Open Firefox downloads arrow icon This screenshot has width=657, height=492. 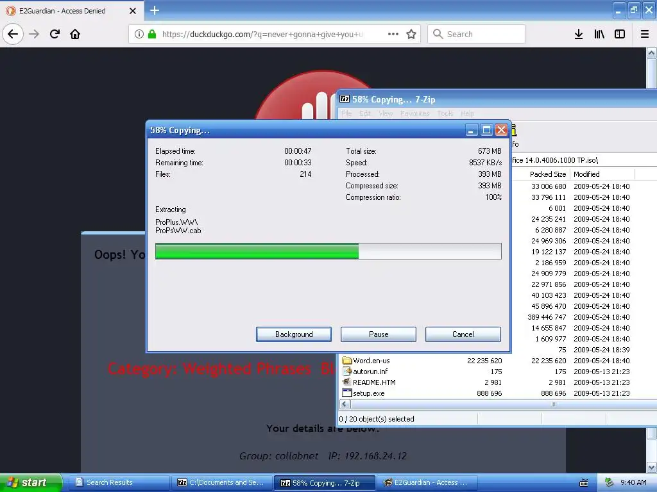[579, 34]
